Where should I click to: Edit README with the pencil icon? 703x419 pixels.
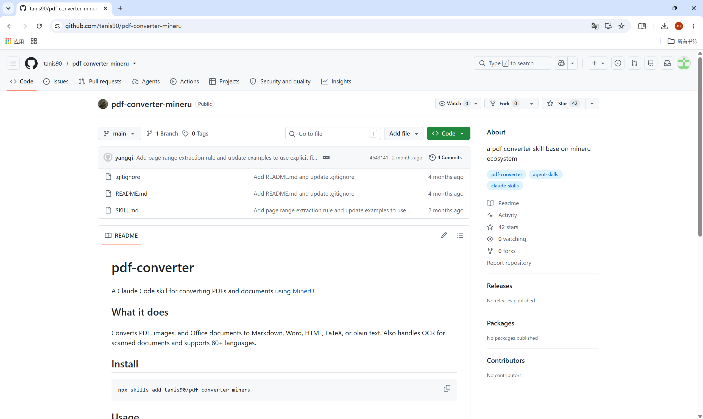pos(444,235)
